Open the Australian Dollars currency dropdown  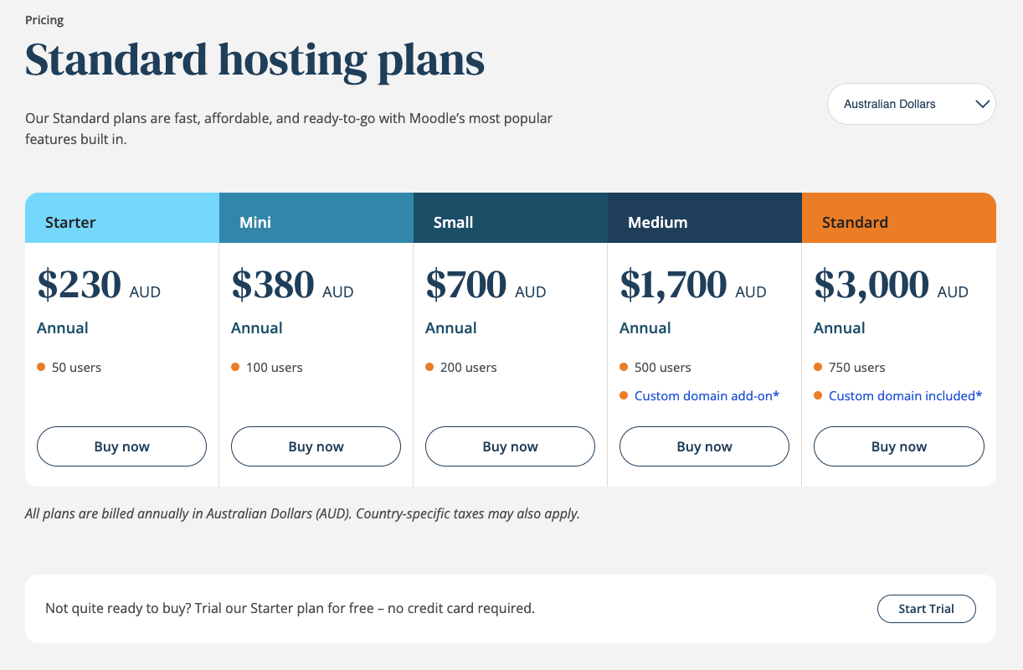[911, 105]
